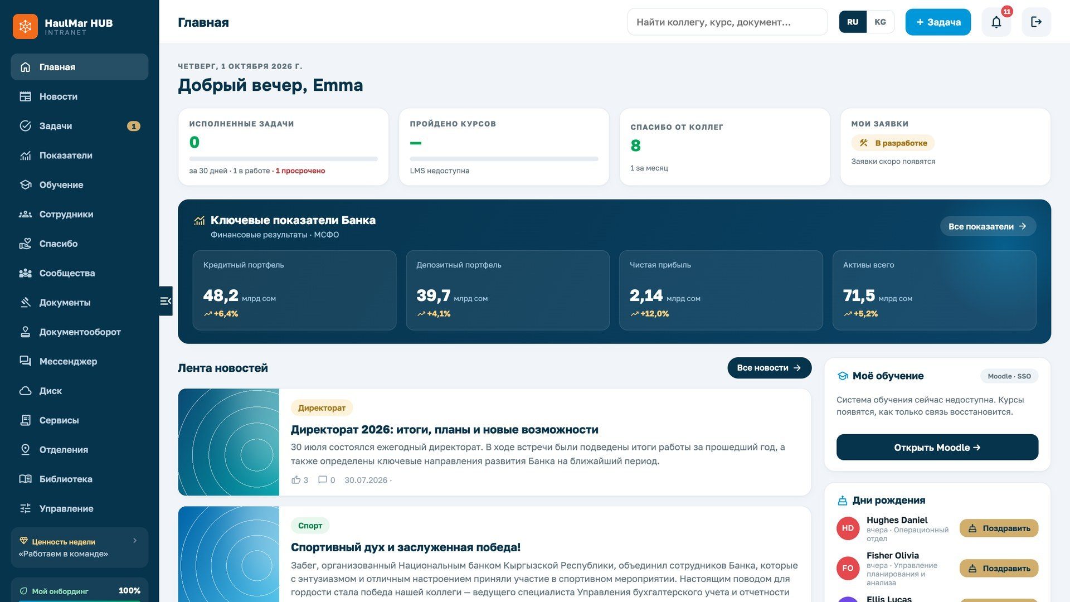This screenshot has width=1070, height=602.
Task: Open Сервисы in the sidebar
Action: [x=79, y=420]
